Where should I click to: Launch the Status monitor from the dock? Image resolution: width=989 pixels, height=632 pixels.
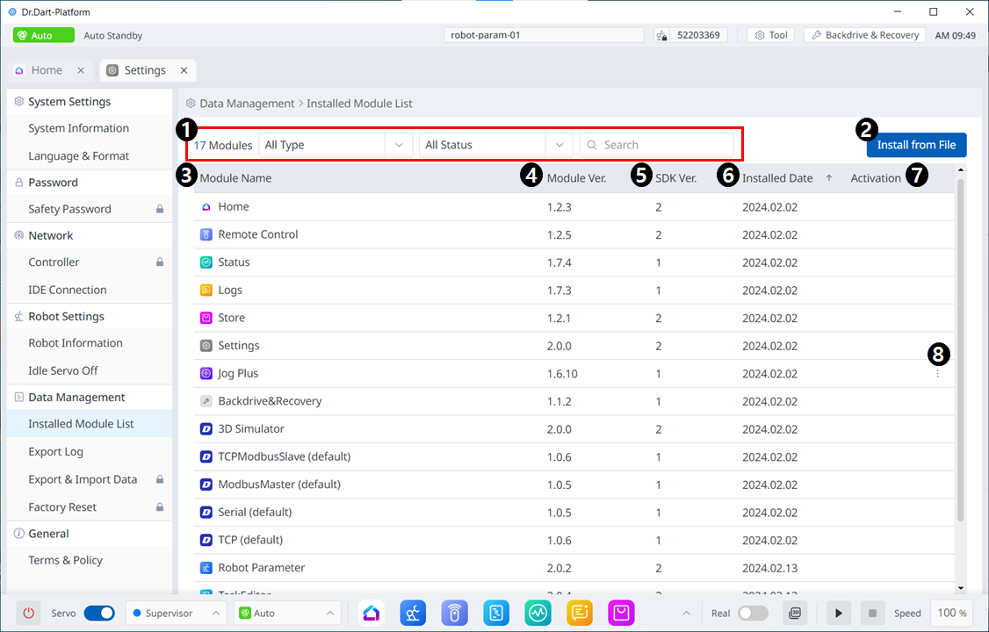pos(538,613)
